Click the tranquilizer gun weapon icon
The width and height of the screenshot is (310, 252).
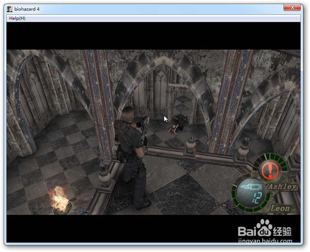click(x=252, y=187)
